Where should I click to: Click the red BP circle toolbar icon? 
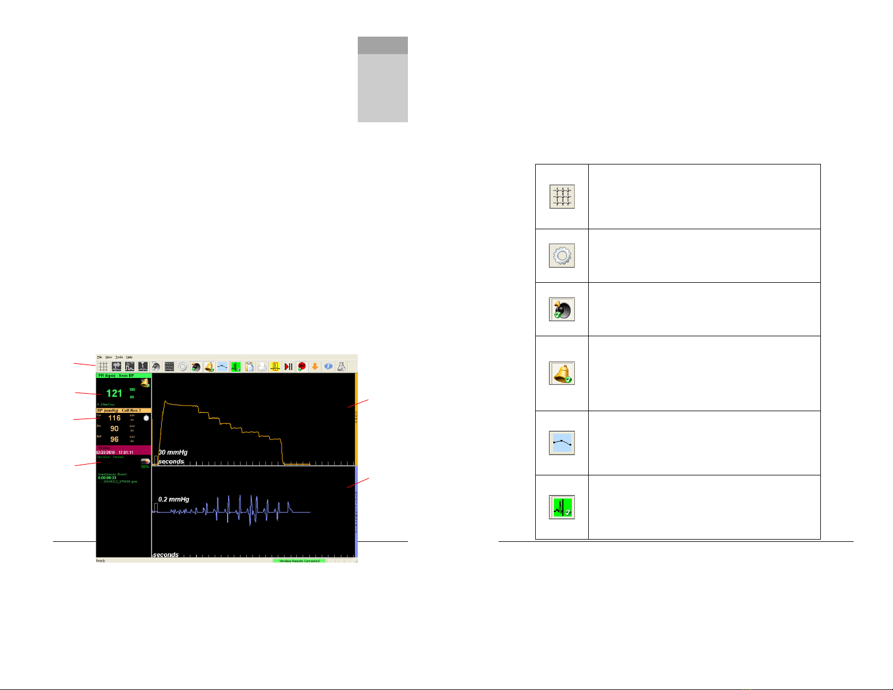pyautogui.click(x=301, y=367)
